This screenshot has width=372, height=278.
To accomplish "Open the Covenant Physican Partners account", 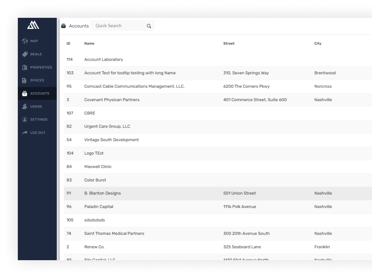I will coord(112,100).
